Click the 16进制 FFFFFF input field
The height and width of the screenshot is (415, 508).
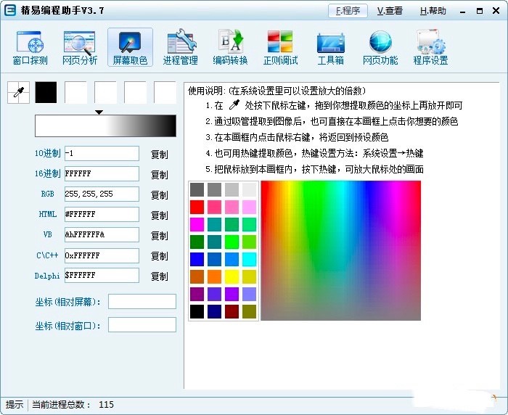click(102, 173)
